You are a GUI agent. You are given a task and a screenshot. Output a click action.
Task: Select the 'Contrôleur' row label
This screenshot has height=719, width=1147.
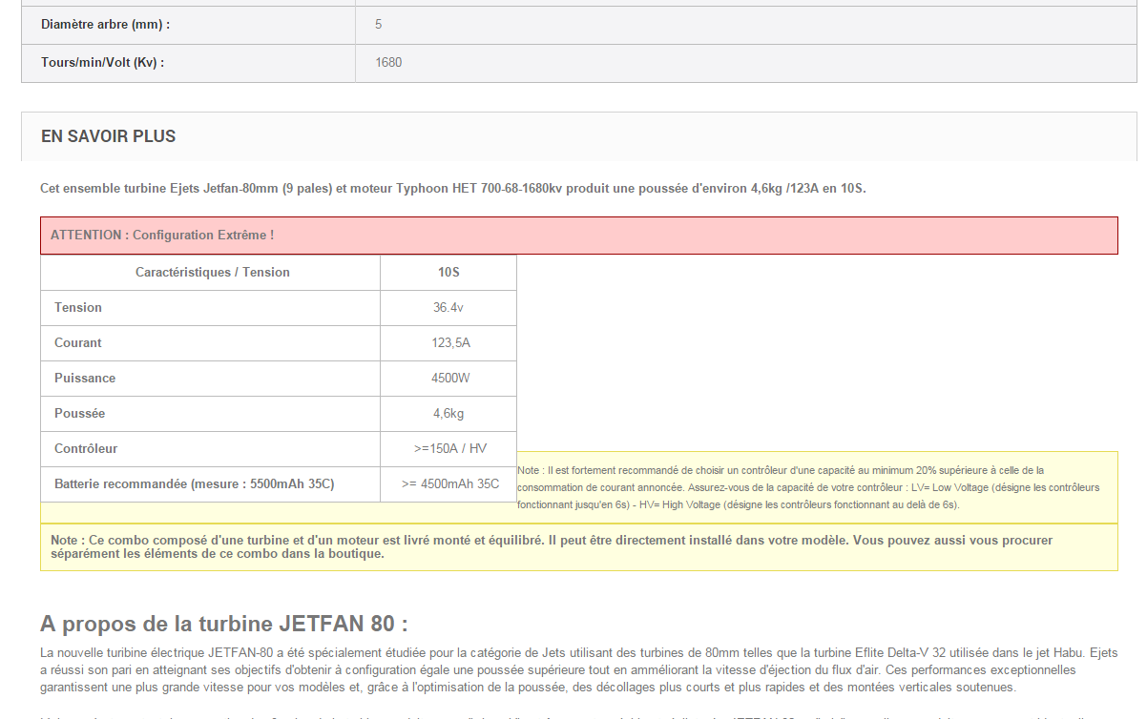86,448
